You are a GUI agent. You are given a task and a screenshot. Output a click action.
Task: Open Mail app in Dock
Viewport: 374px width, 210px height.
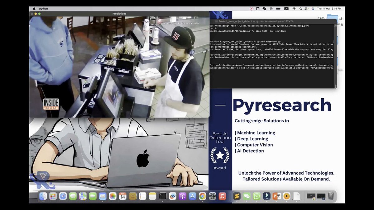[x=103, y=196]
